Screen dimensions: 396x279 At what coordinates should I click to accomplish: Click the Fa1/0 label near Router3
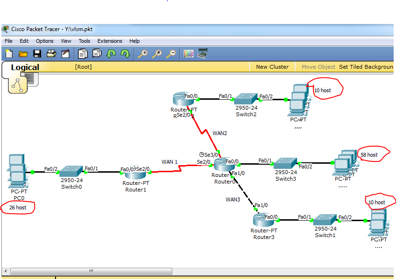[x=261, y=205]
